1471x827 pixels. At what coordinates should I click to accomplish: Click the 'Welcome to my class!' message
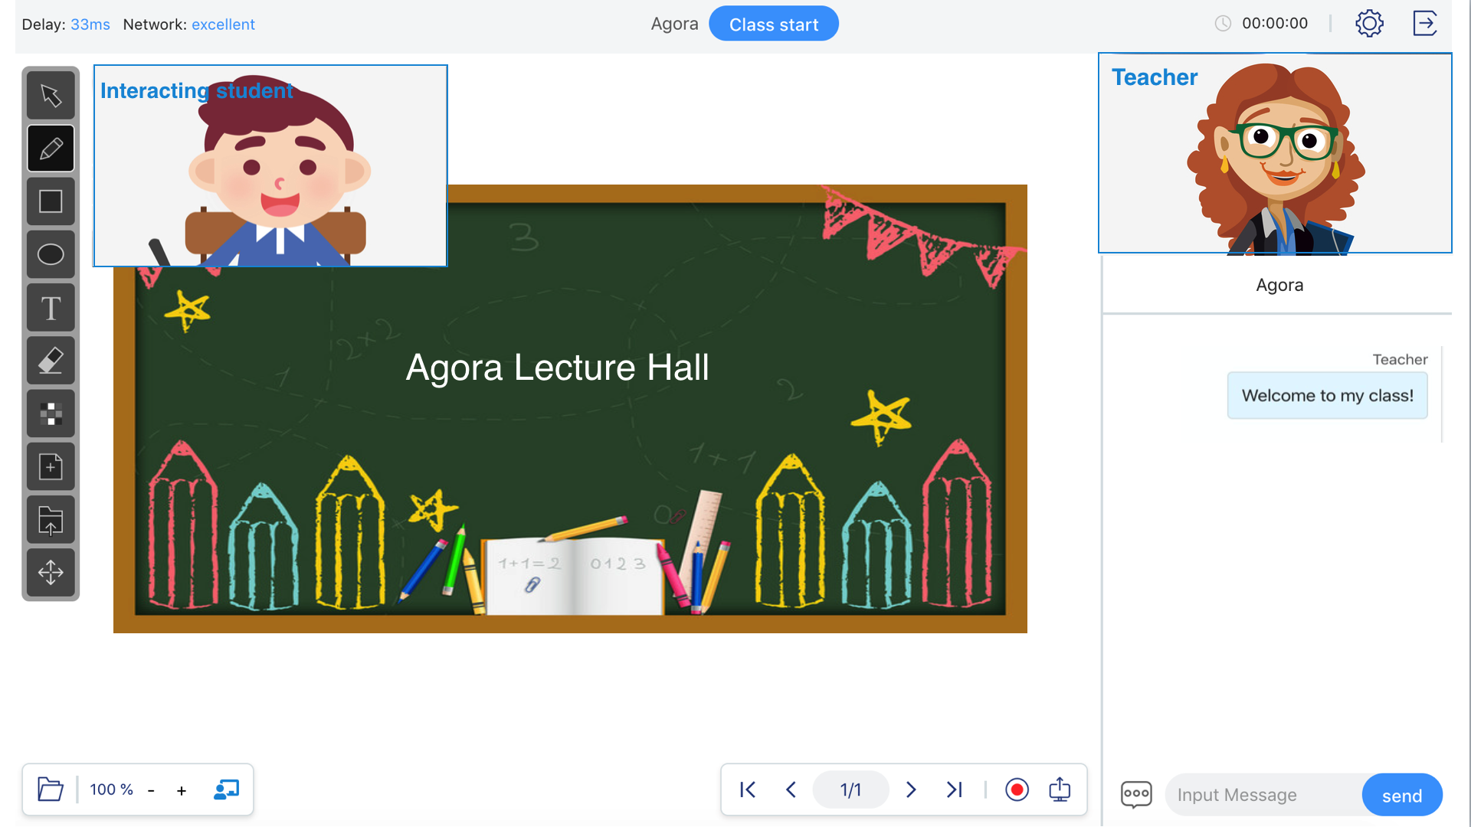(x=1327, y=396)
